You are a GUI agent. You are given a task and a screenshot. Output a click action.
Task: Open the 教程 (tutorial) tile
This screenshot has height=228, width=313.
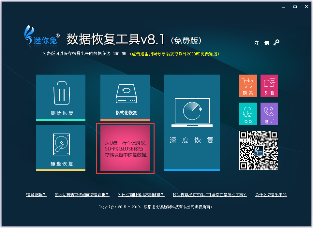(269, 86)
